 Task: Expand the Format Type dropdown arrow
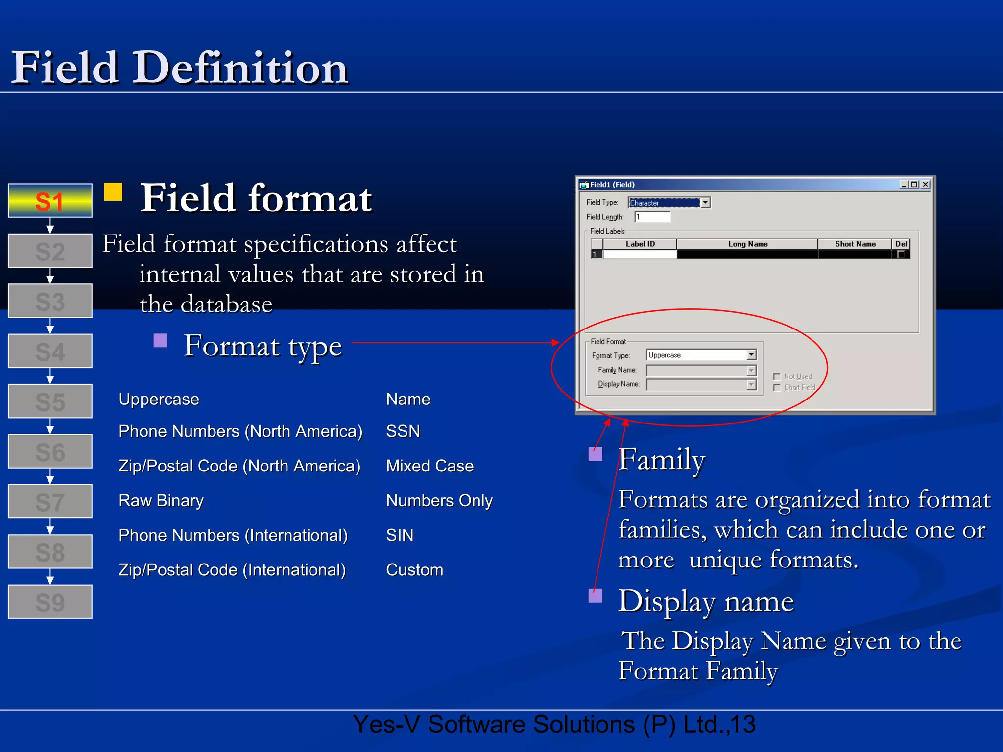point(751,354)
